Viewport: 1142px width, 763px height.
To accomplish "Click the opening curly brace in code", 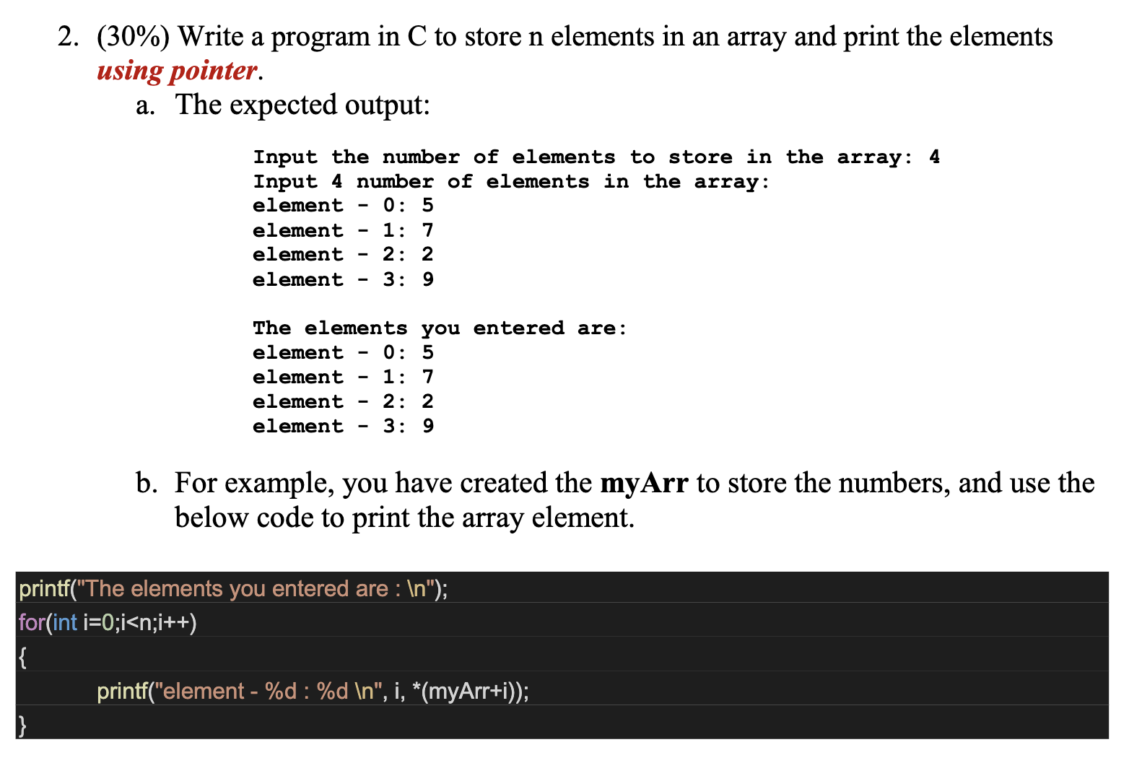I will tap(22, 657).
